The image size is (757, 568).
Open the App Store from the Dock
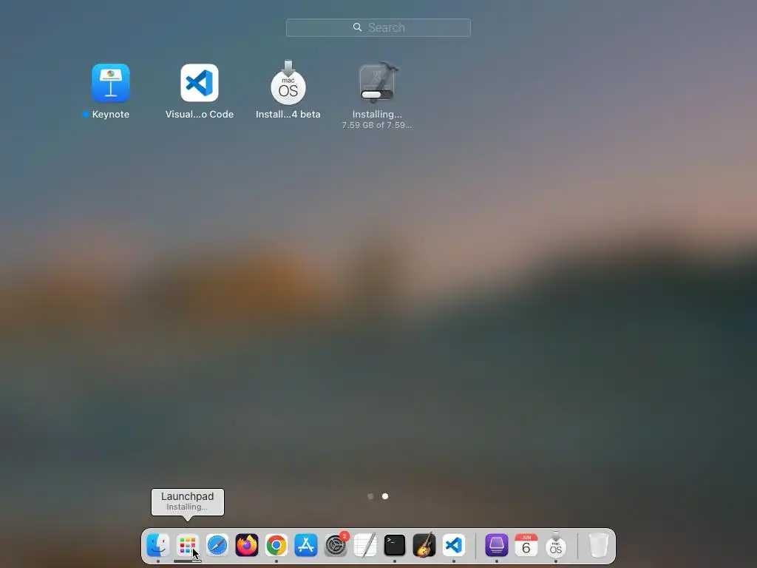pyautogui.click(x=306, y=545)
